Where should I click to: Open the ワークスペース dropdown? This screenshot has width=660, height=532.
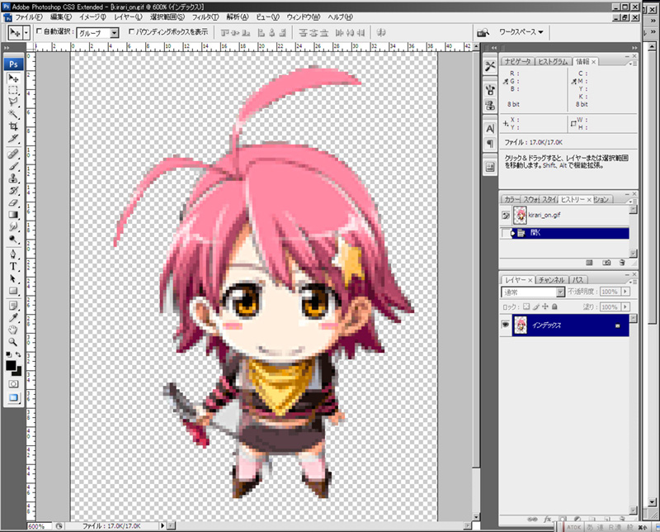[x=521, y=32]
